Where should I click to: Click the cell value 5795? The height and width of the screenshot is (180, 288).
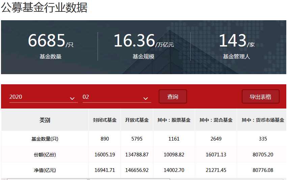pyautogui.click(x=137, y=139)
